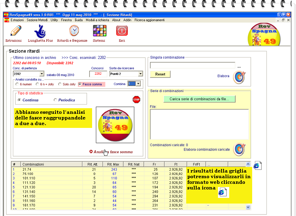Viewport: 296px width, 216px height.
Task: Open the Ricerca aggiornamenti menu
Action: click(149, 20)
